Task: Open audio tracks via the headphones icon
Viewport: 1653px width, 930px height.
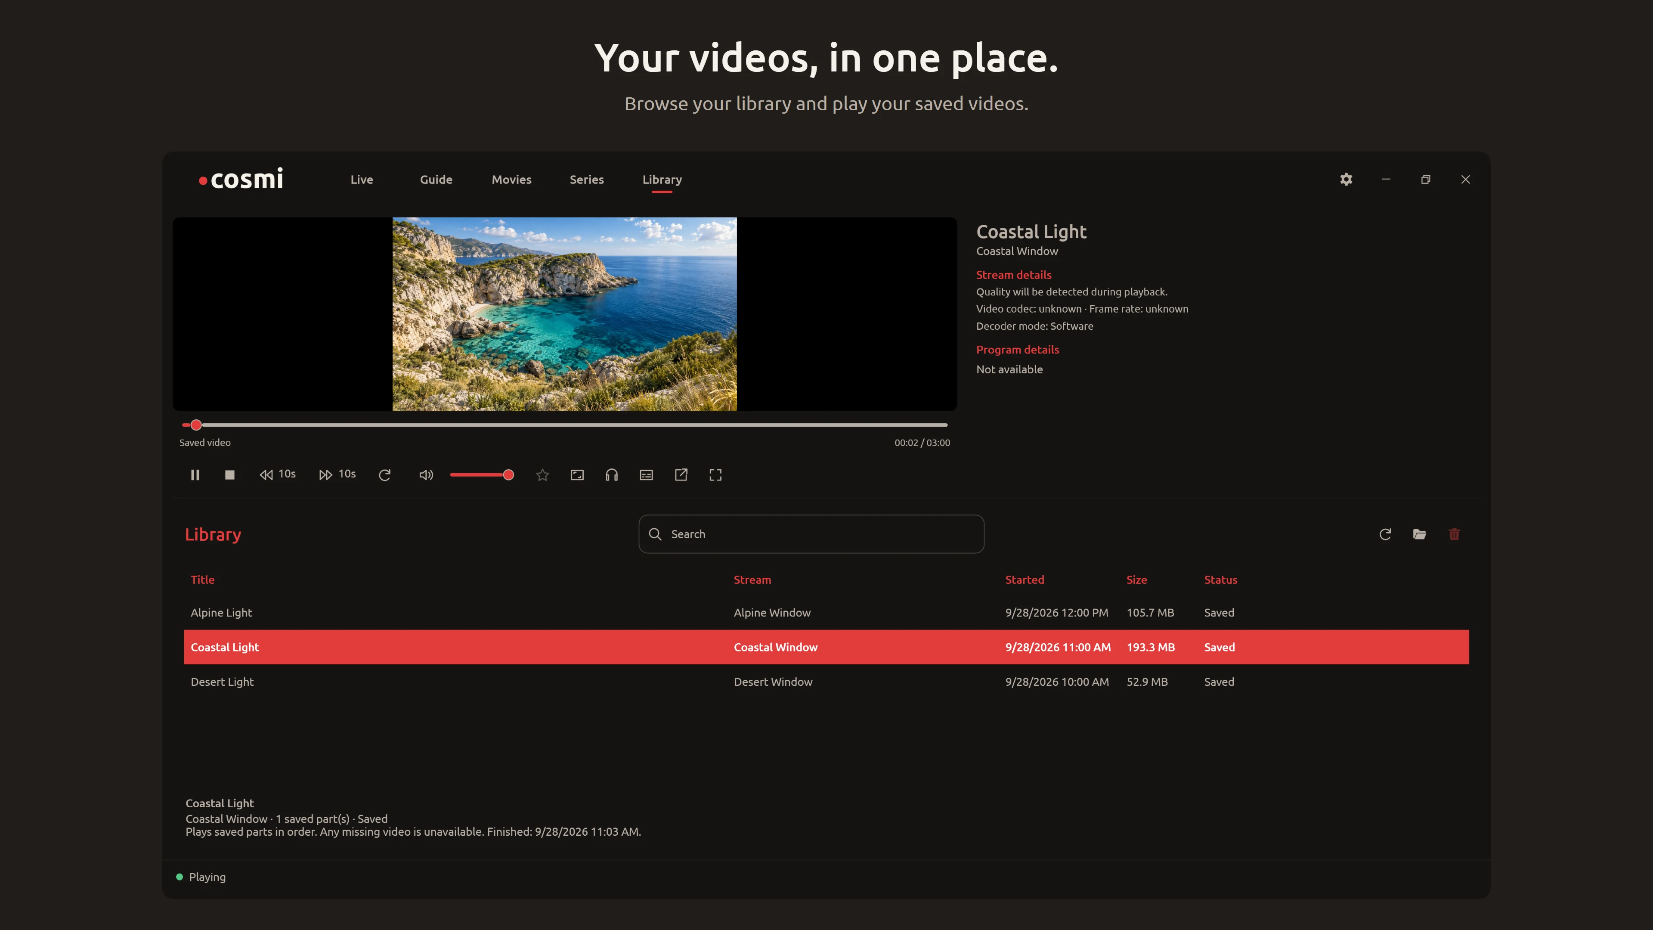Action: pos(612,475)
